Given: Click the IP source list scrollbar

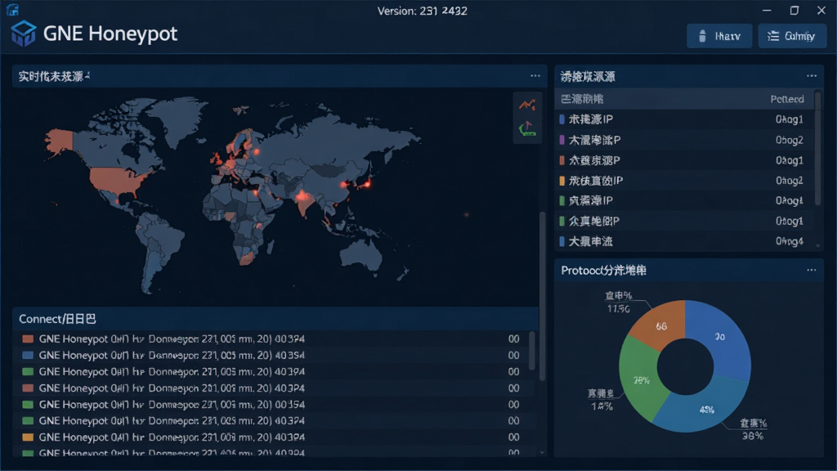Looking at the screenshot, I should [x=817, y=148].
